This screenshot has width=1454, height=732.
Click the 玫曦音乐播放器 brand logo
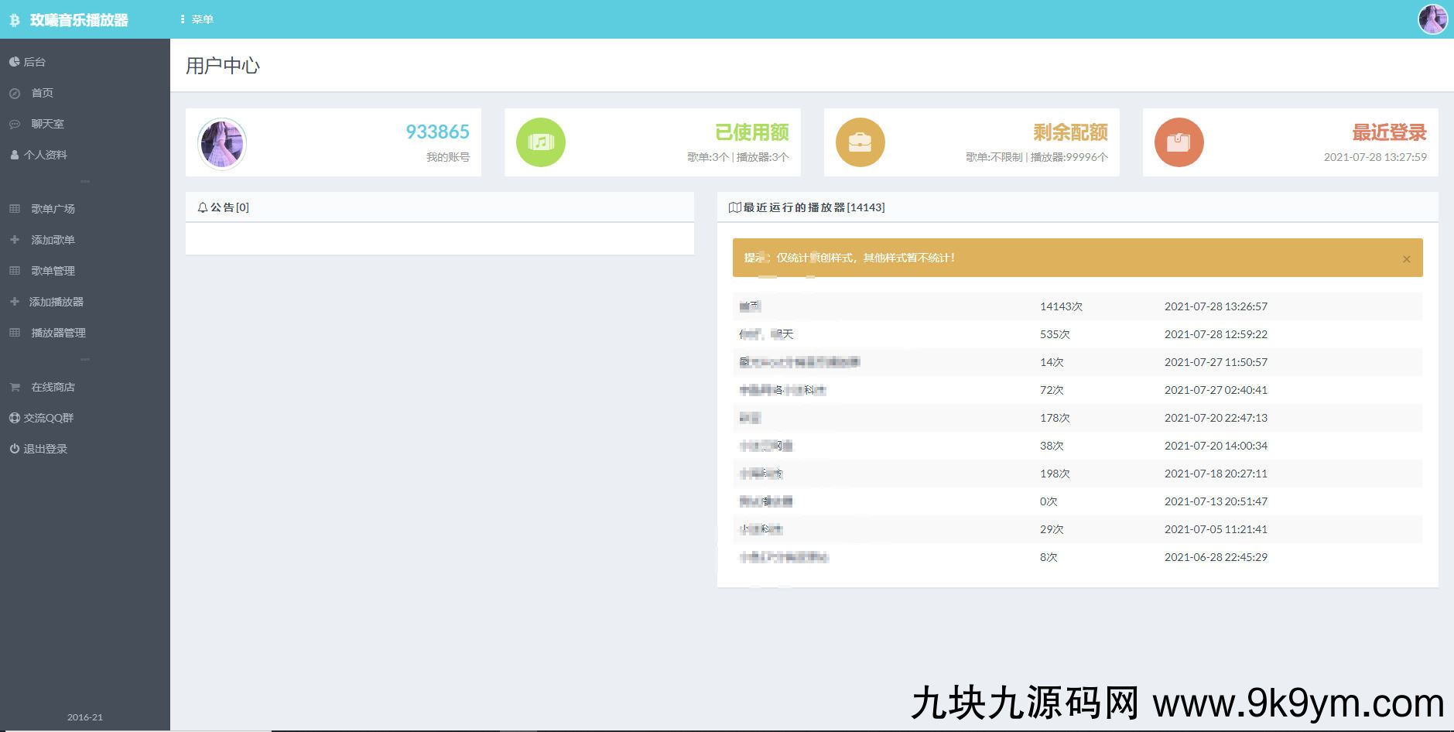pos(77,20)
